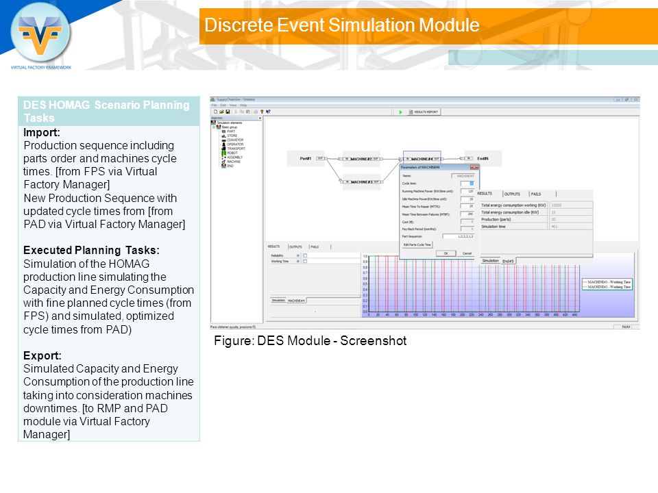Select the End#5 block on canvas

[x=483, y=158]
